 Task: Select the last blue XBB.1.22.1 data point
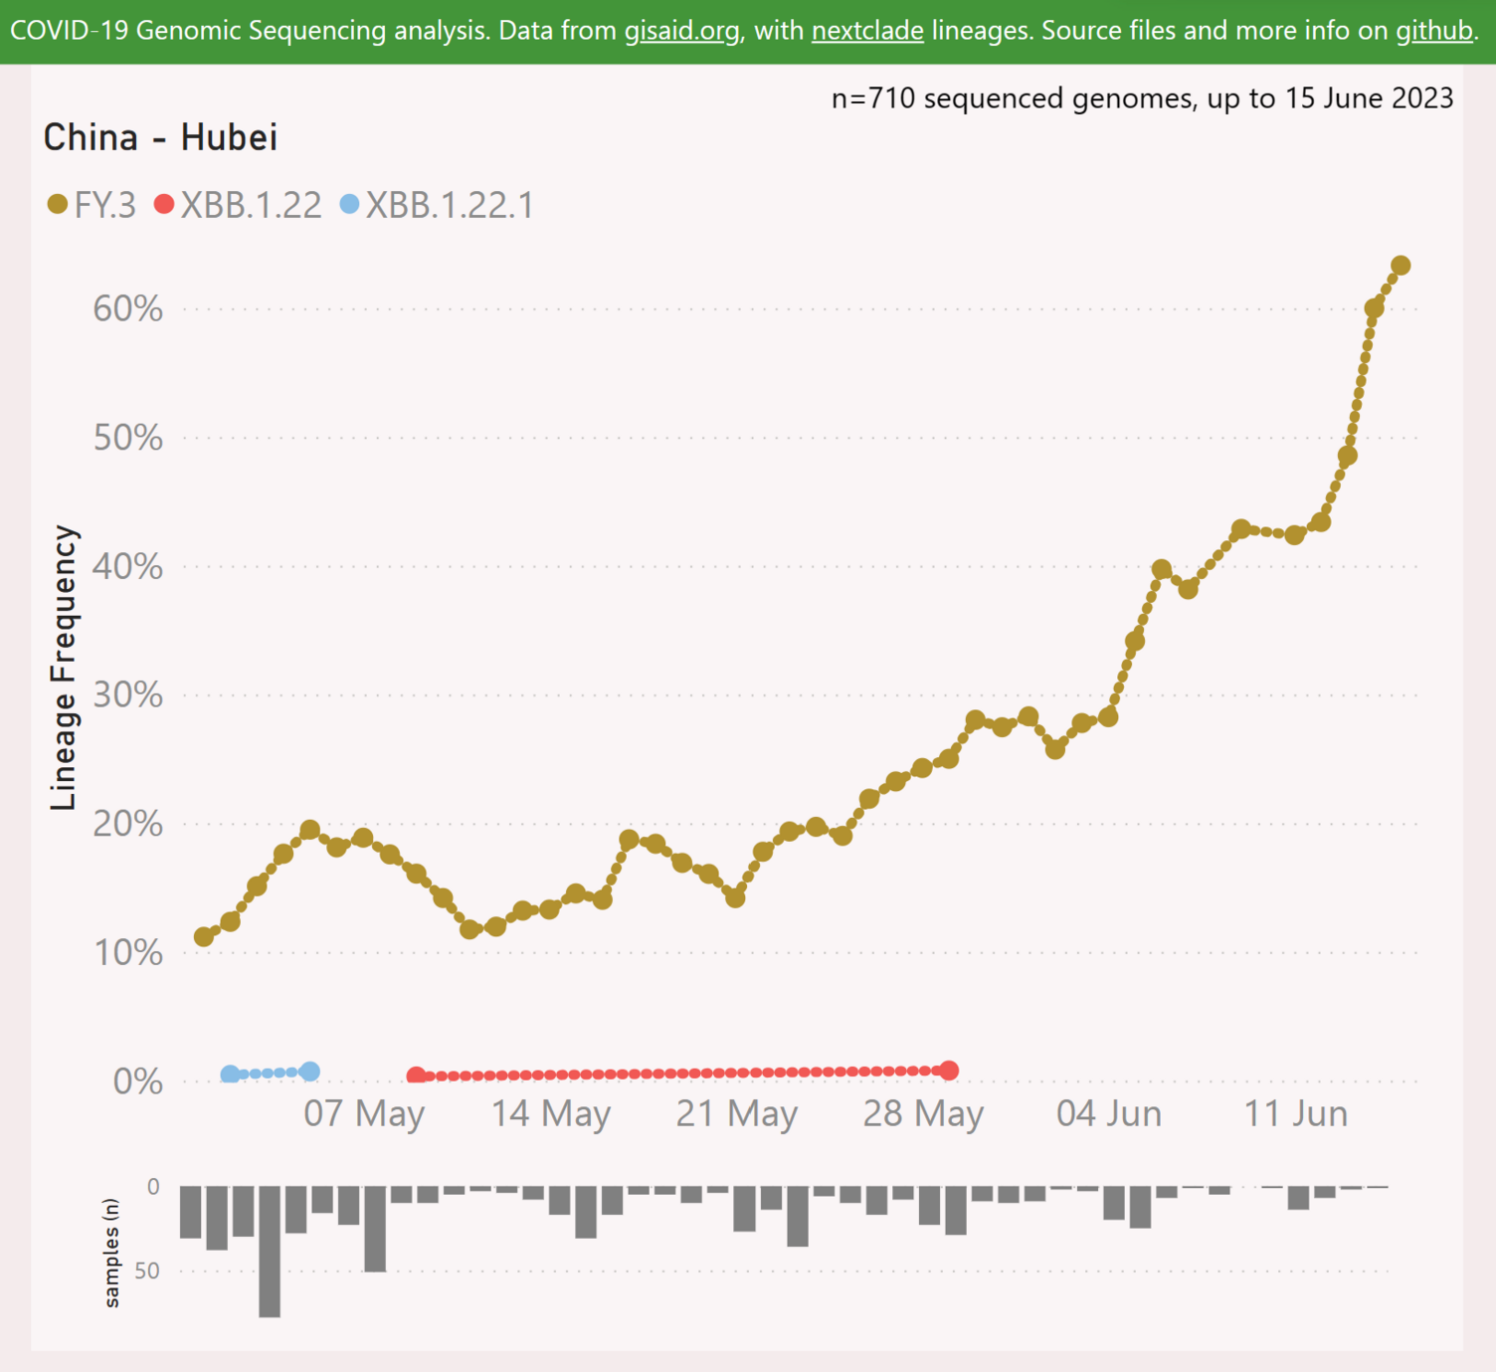[310, 1072]
